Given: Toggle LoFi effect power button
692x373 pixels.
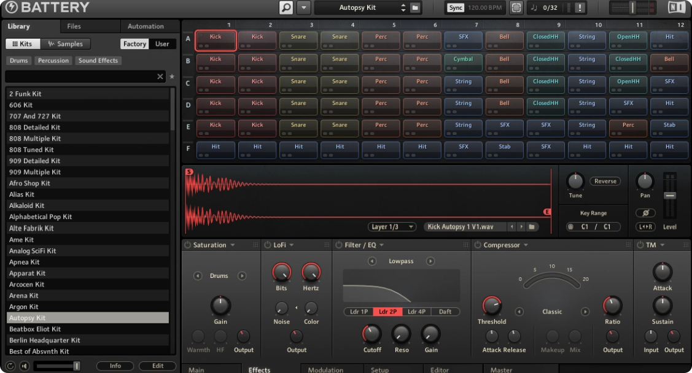Looking at the screenshot, I should [x=268, y=245].
